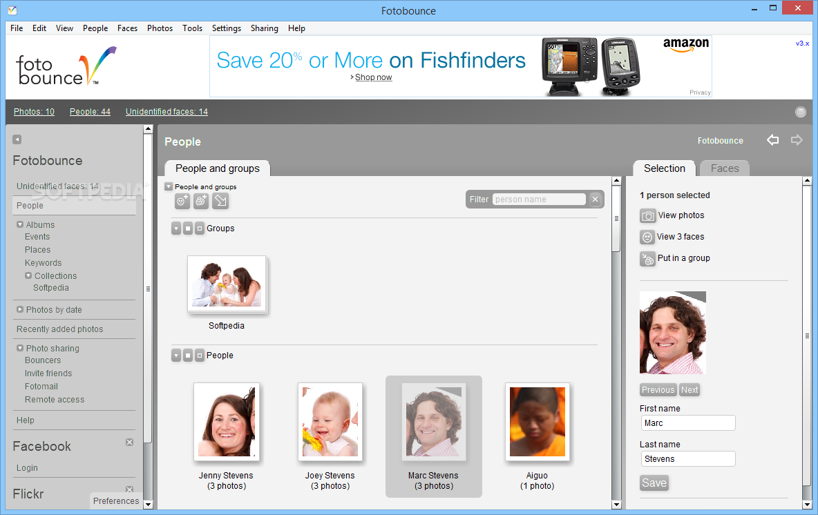818x515 pixels.
Task: Select the People and groups tab
Action: coord(218,168)
